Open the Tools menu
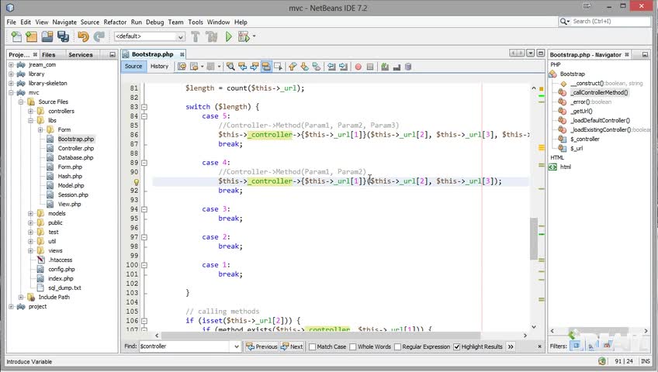Viewport: 658px width, 372px height. 195,22
